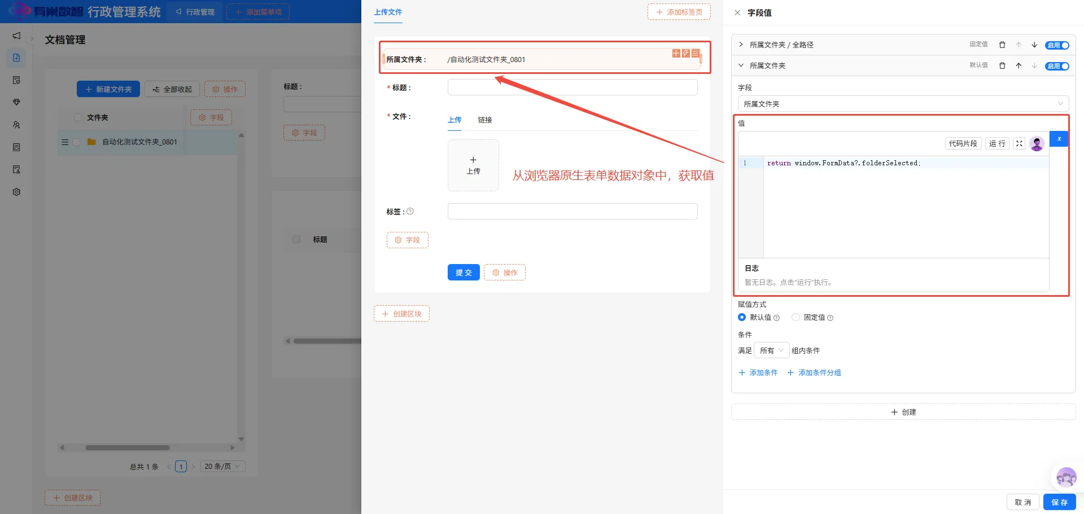Open the form list sidebar icon
Viewport: 1084px width, 514px height.
click(16, 147)
